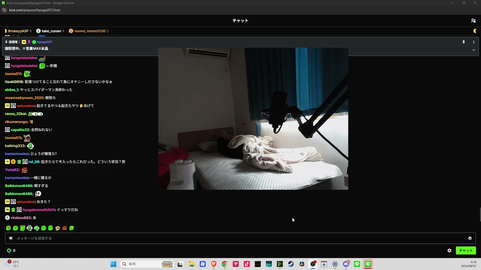The image size is (481, 270).
Task: Open TikTok from the taskbar
Action: click(x=247, y=264)
